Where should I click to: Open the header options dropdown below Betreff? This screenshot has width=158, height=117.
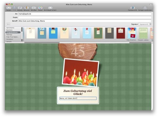(8, 24)
